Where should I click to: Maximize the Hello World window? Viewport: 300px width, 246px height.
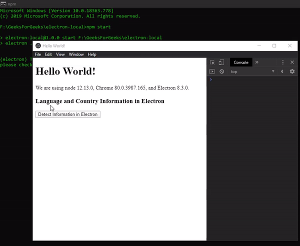point(274,45)
